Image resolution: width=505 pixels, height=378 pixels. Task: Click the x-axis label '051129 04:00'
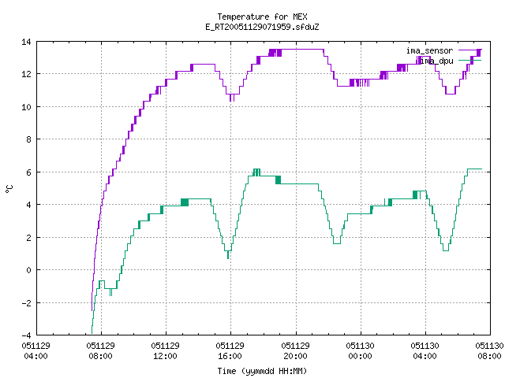[36, 350]
